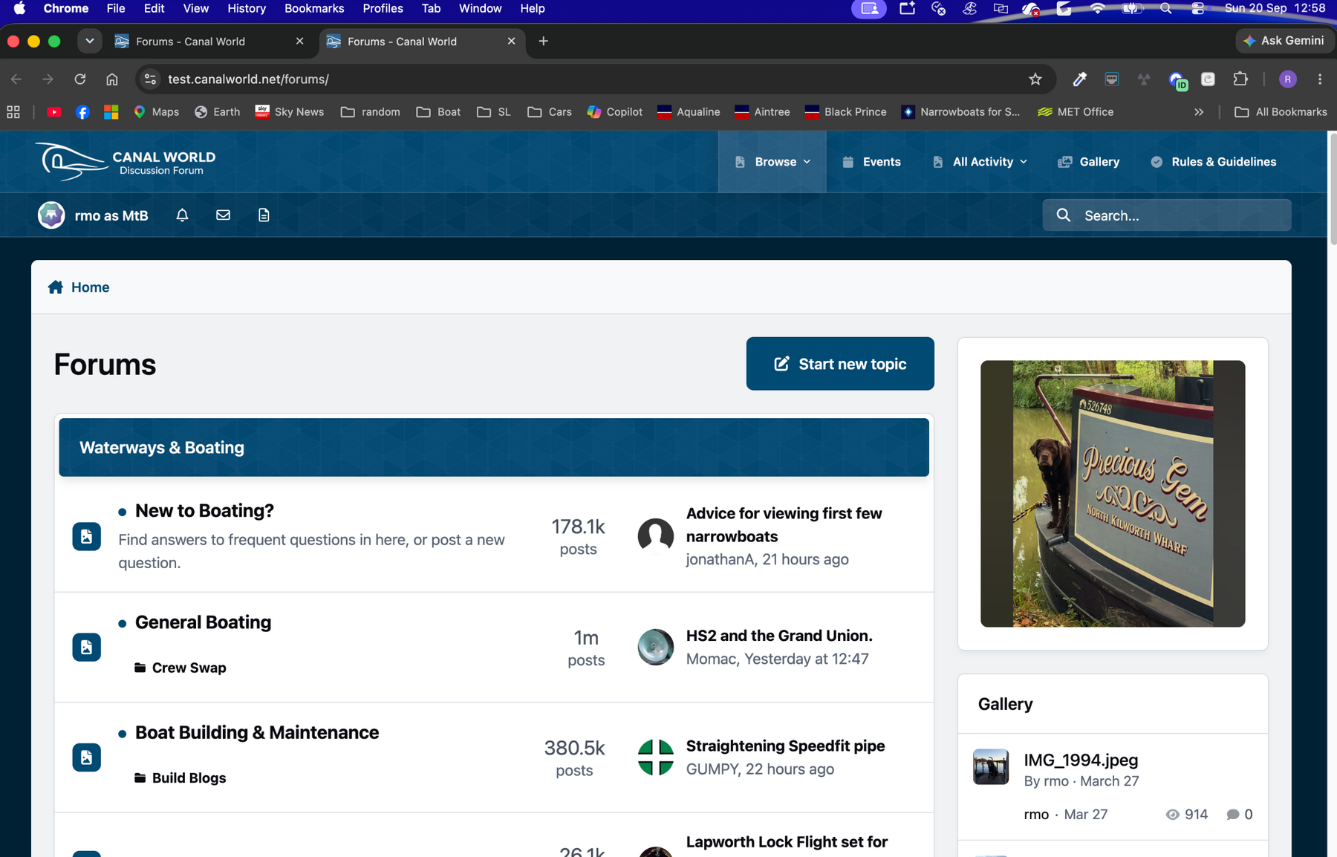Open the reports document icon beside messages
Viewport: 1337px width, 857px height.
pos(264,215)
